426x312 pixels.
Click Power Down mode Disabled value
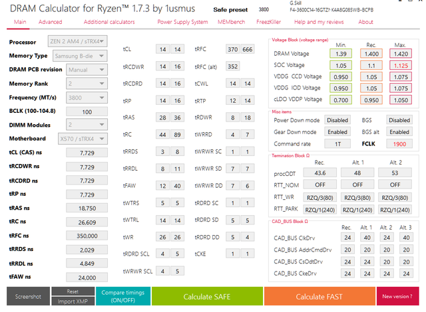tap(337, 120)
